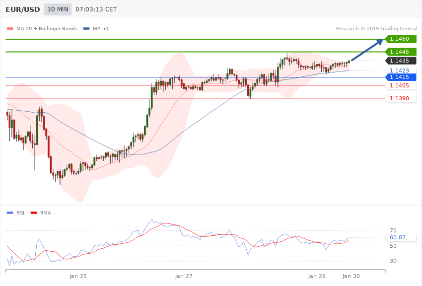
Task: Click the RSI 70 level label
Action: (393, 230)
